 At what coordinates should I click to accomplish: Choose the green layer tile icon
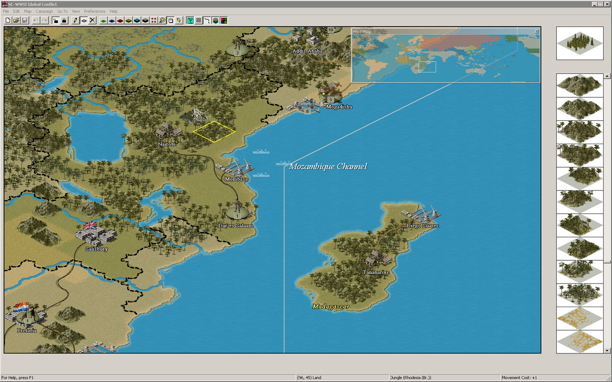103,20
